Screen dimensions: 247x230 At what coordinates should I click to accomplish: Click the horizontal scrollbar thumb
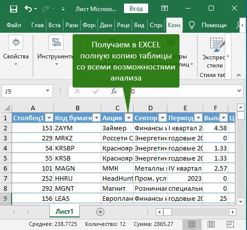pos(167,212)
